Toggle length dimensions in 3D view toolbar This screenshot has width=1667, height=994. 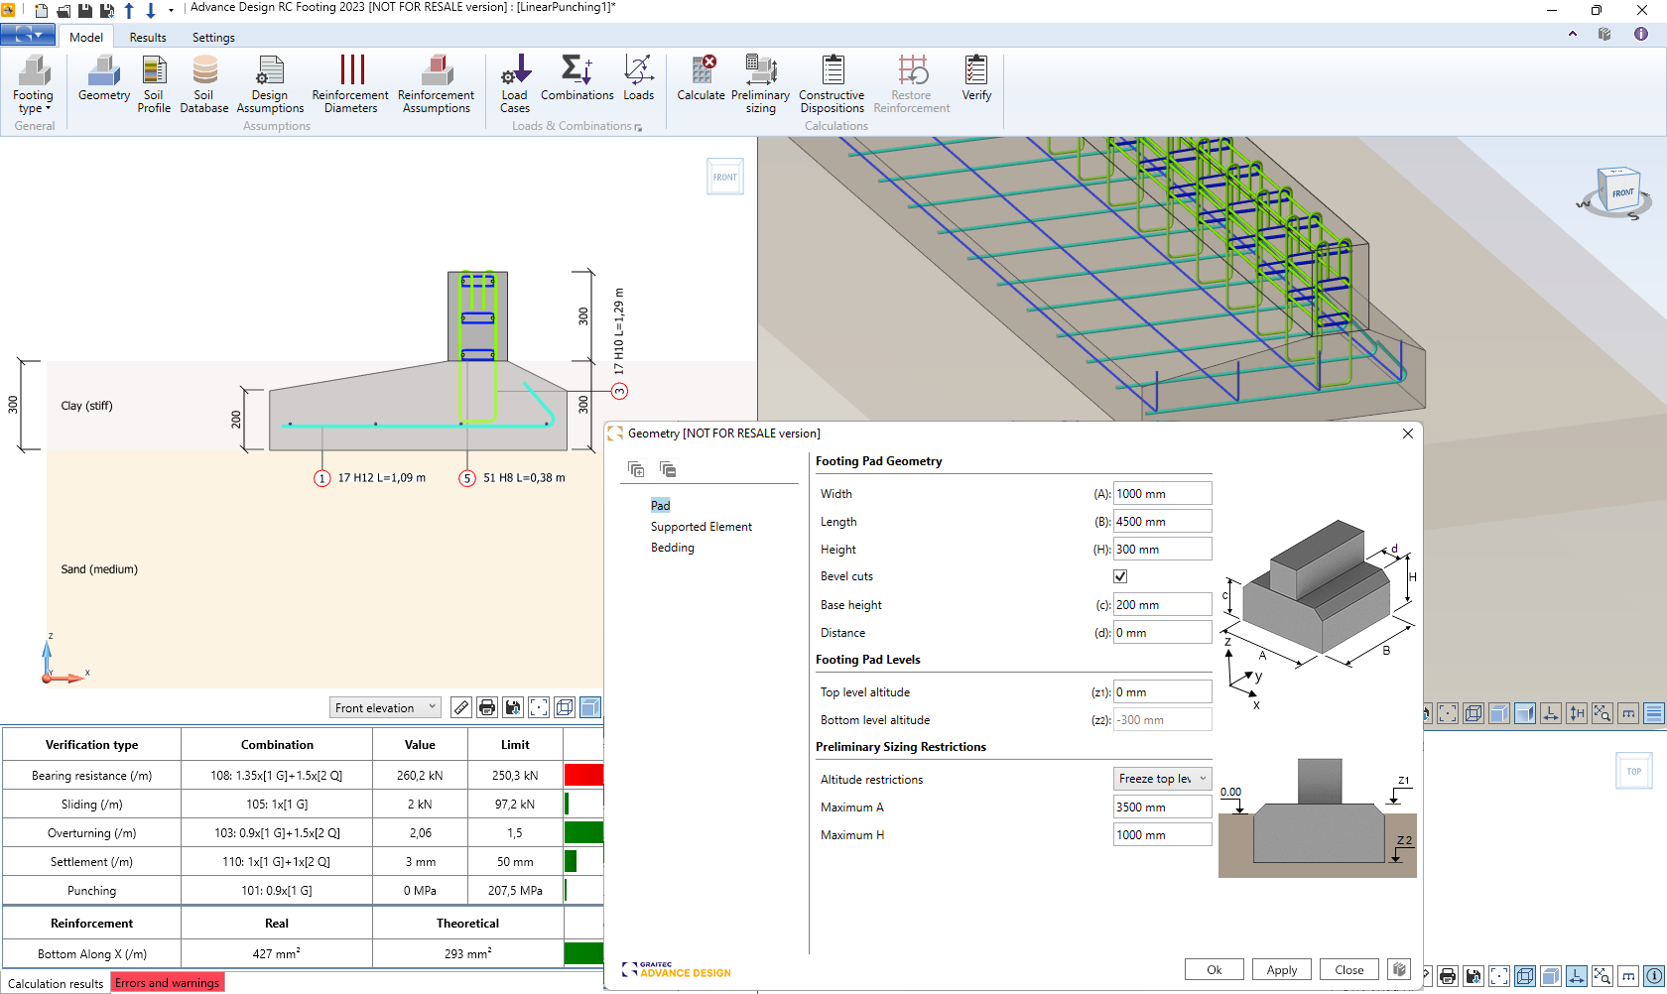click(1551, 713)
